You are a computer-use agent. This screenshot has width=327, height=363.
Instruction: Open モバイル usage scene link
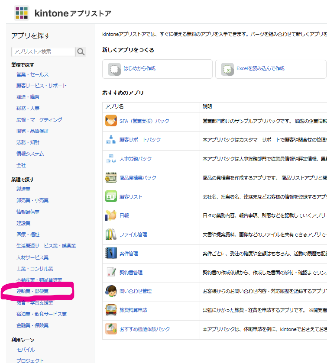(26, 350)
